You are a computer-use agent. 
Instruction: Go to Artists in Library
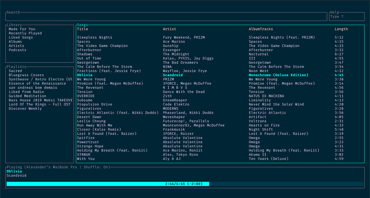16,46
